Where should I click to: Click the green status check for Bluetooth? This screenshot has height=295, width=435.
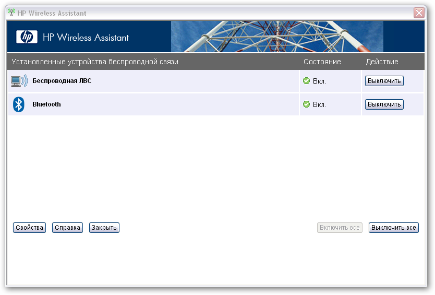306,104
